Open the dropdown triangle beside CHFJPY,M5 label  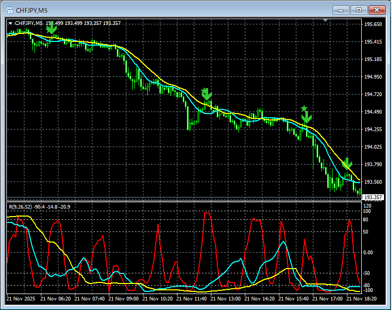coord(10,23)
